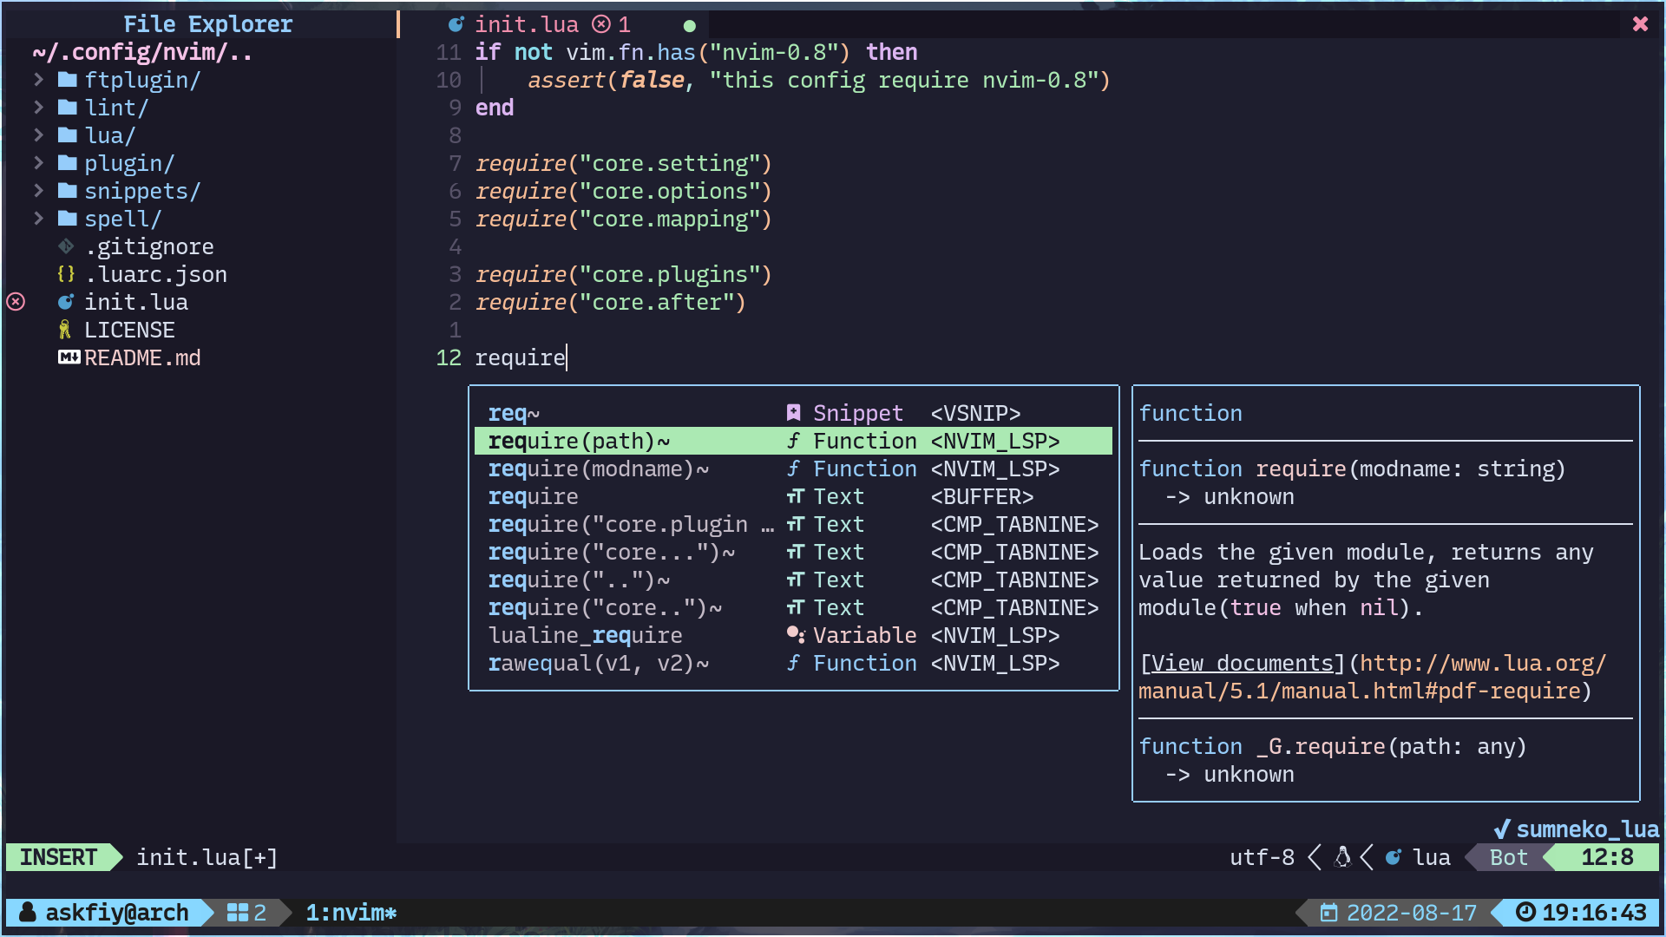1666x937 pixels.
Task: Close the buffer with the X button
Action: tap(1639, 24)
